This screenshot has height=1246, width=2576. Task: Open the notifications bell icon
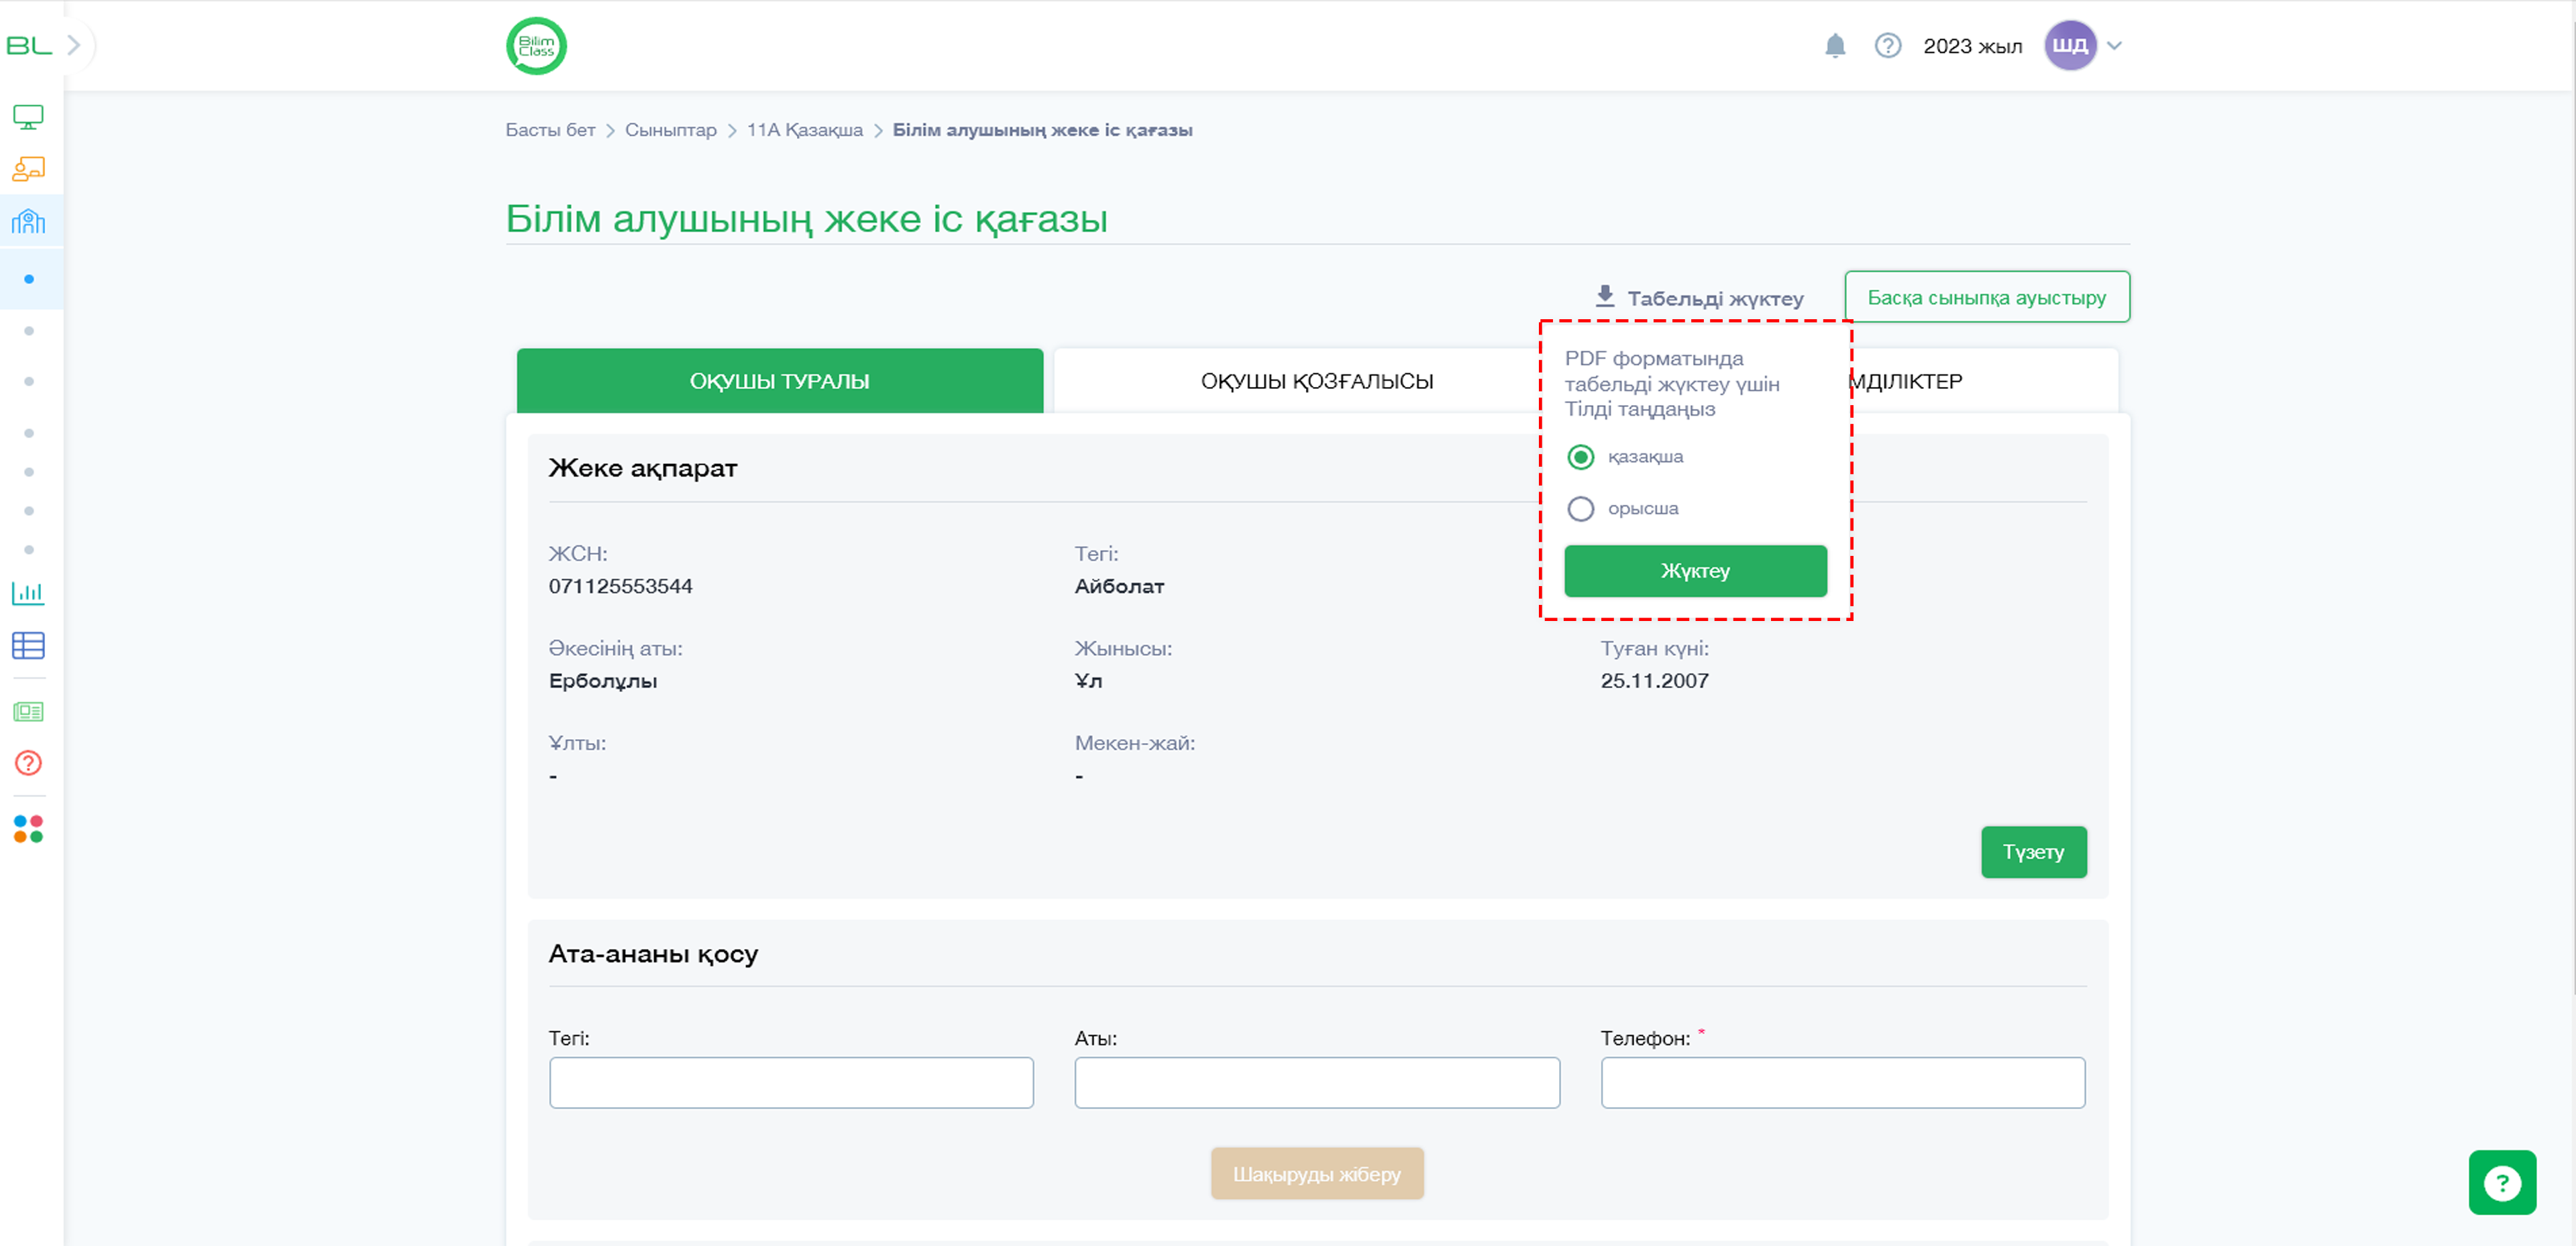pos(1835,46)
